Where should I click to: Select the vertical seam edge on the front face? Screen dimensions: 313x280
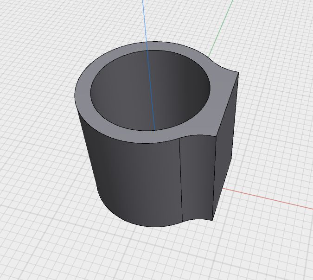click(181, 179)
